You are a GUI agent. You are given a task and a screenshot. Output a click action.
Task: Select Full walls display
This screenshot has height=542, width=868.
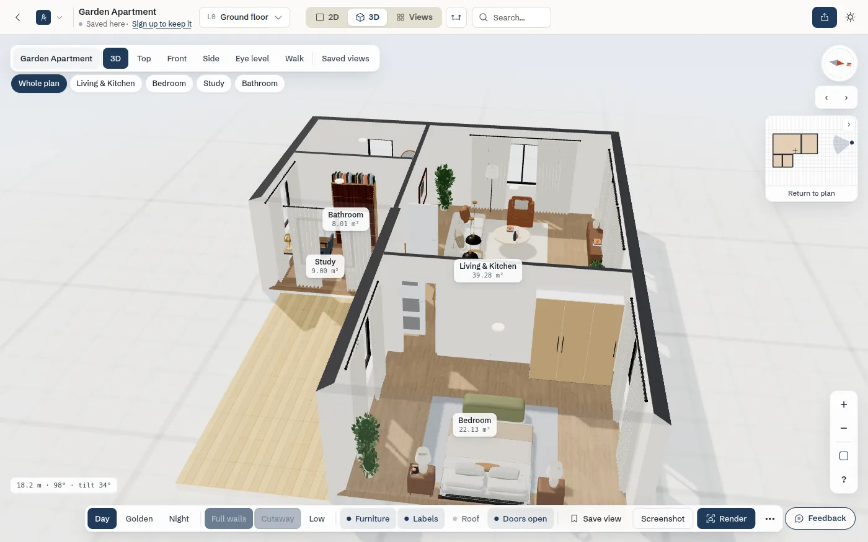pos(229,519)
